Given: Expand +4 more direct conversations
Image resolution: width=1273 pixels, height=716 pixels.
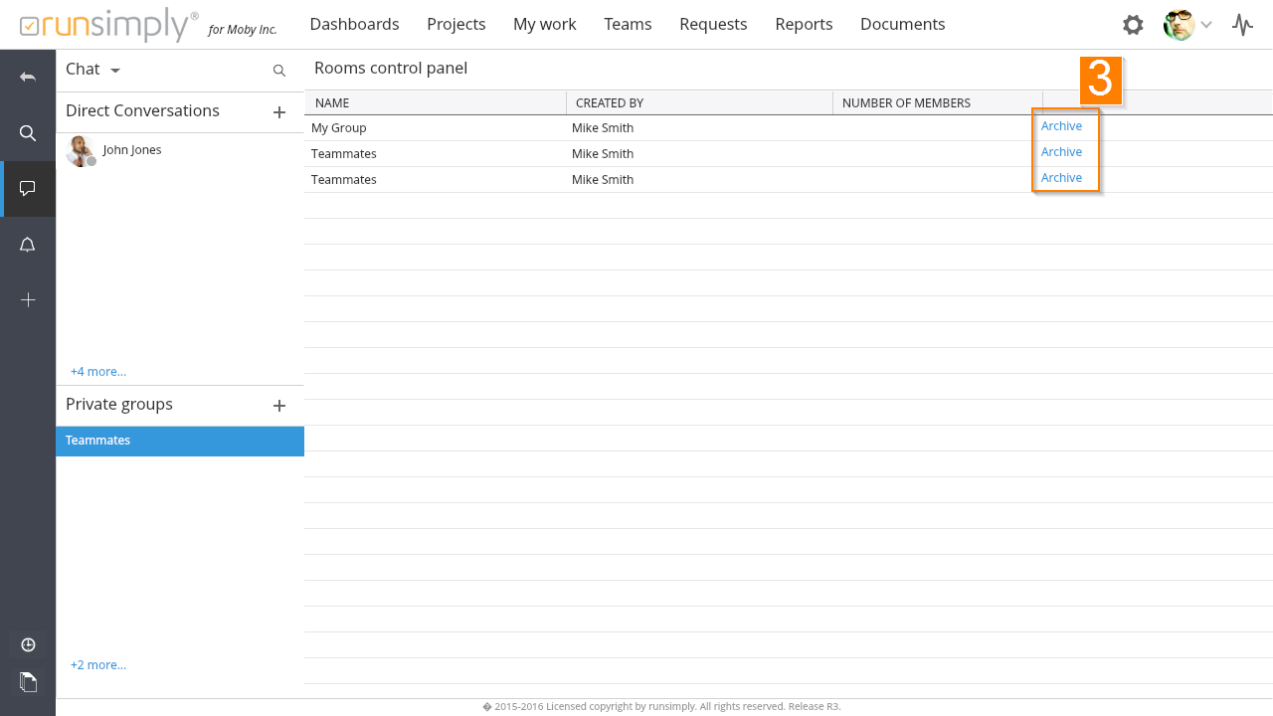Looking at the screenshot, I should [x=97, y=372].
